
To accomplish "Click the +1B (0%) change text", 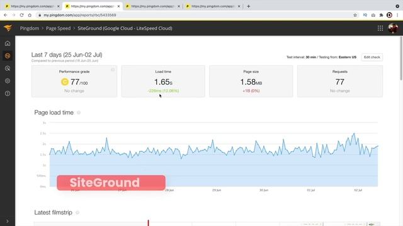I will point(251,90).
